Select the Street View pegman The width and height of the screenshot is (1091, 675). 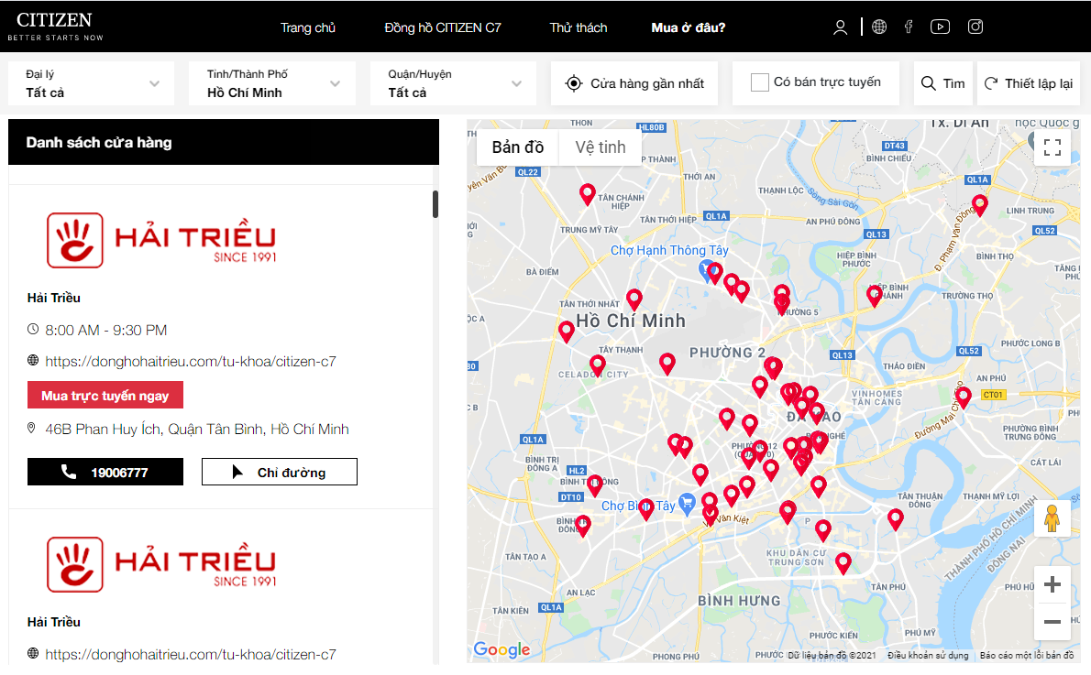coord(1052,518)
